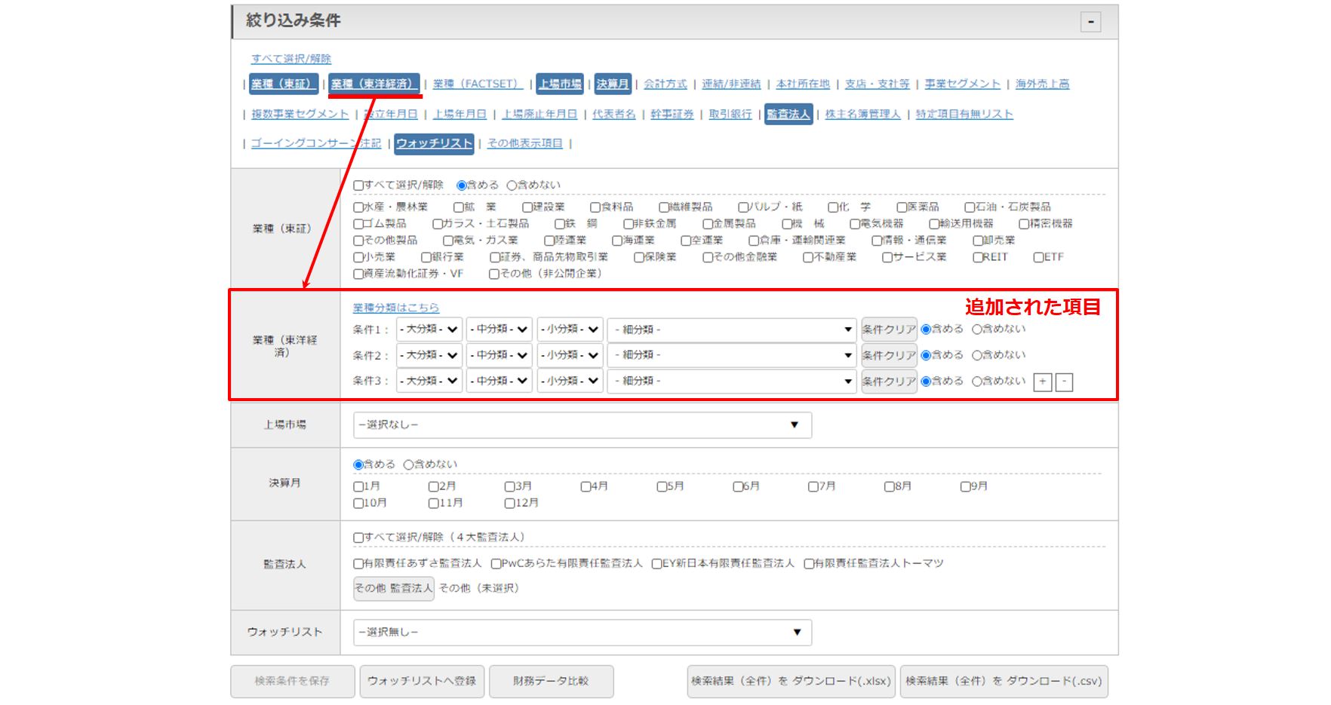Check the 水産・農林業 checkbox
Screen dimensions: 1331x705
(358, 207)
